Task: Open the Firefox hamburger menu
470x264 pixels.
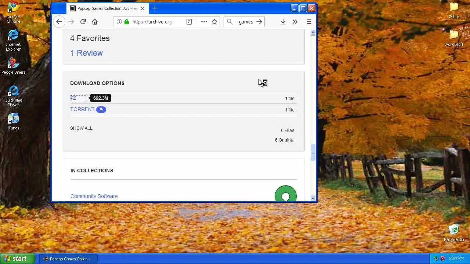Action: pyautogui.click(x=309, y=22)
